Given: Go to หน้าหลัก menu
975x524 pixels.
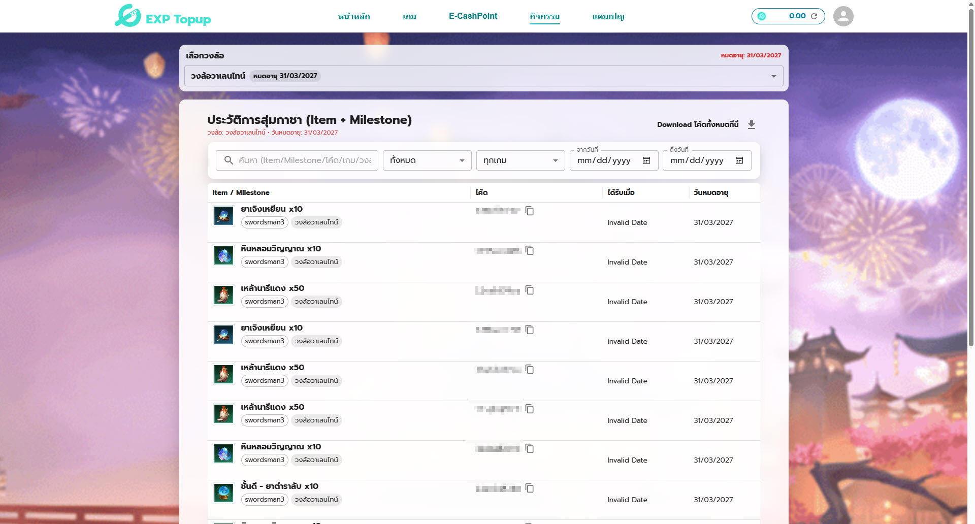Looking at the screenshot, I should point(354,16).
